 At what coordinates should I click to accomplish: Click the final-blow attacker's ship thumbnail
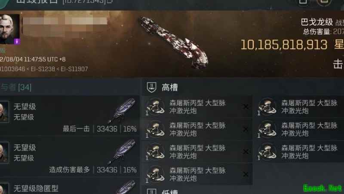click(122, 111)
